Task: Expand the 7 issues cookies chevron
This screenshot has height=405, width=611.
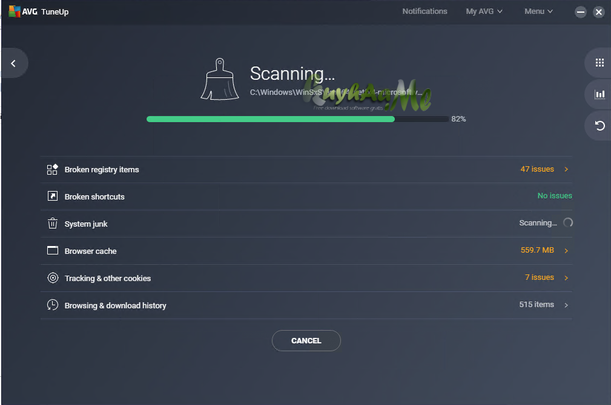Action: (566, 278)
